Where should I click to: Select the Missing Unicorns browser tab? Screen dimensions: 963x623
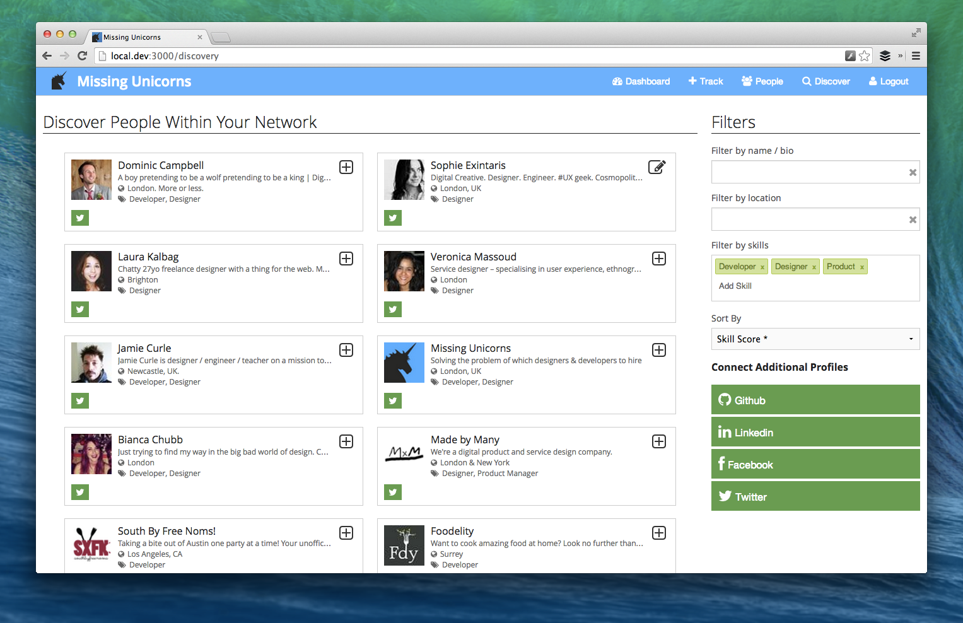[x=148, y=37]
